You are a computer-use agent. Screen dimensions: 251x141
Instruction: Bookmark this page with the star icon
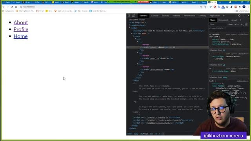(x=206, y=7)
